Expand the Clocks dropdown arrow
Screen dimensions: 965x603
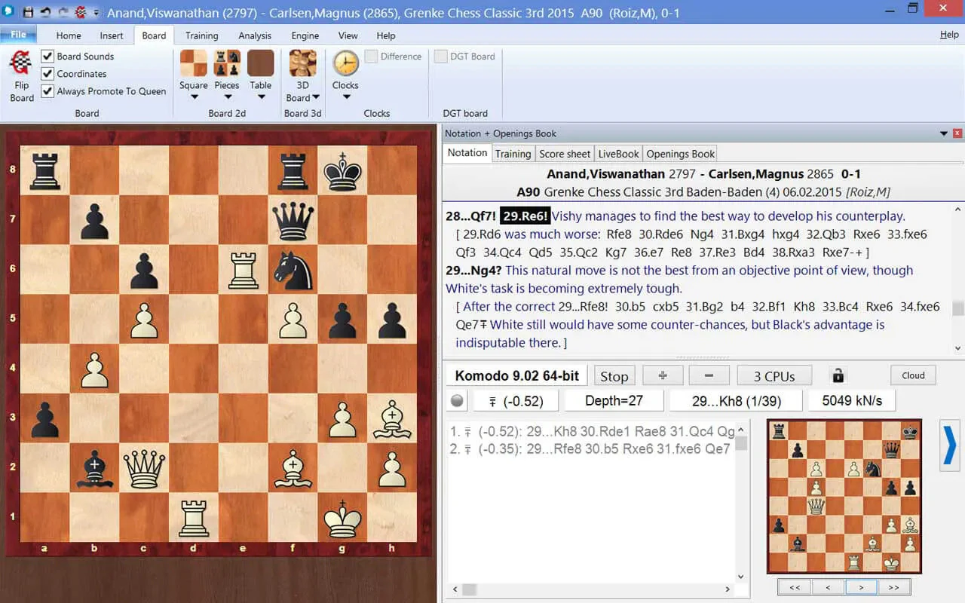click(345, 96)
